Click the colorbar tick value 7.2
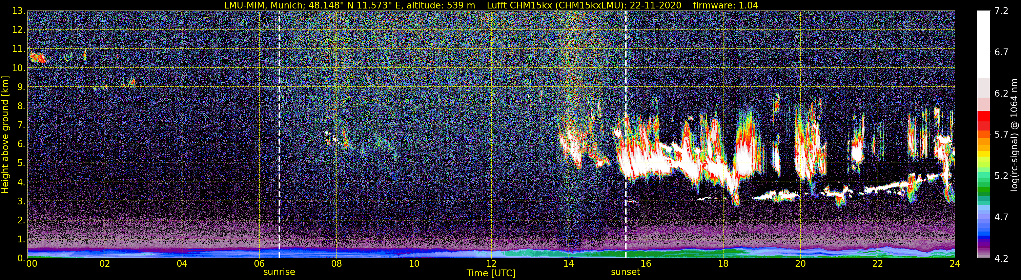The width and height of the screenshot is (1021, 280). [x=1001, y=11]
